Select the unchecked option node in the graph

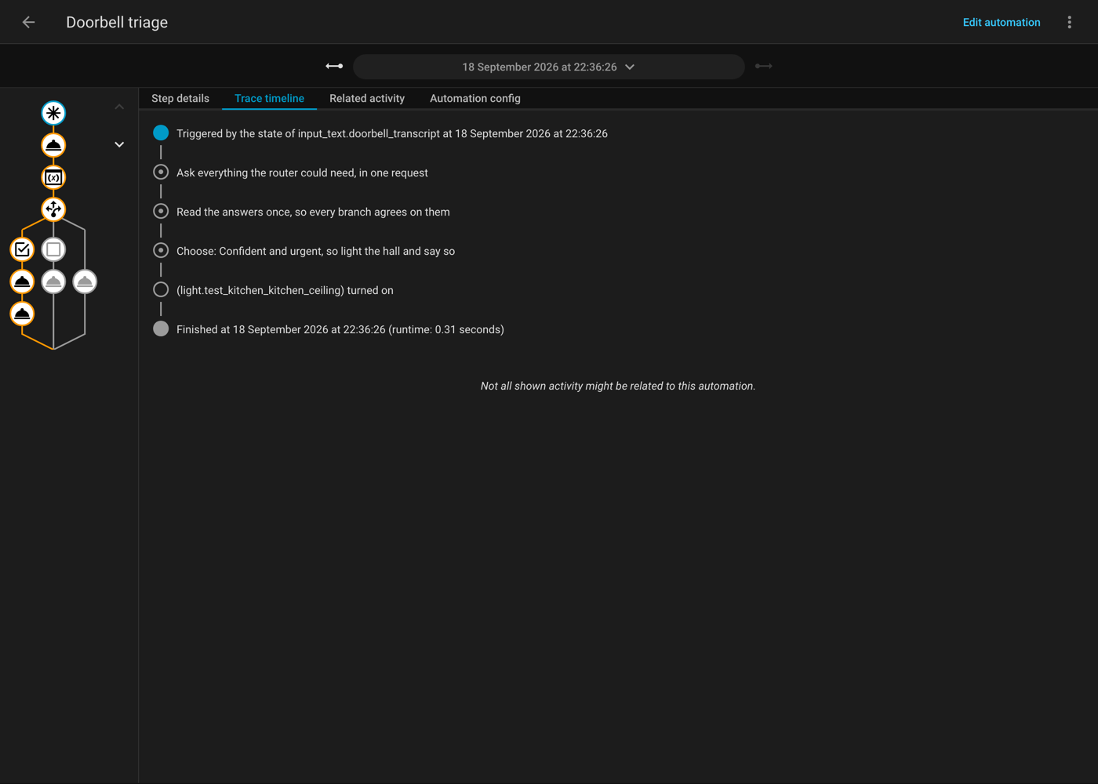pyautogui.click(x=53, y=249)
